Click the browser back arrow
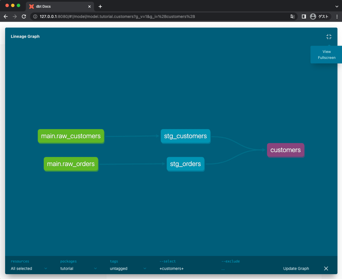 coord(6,17)
